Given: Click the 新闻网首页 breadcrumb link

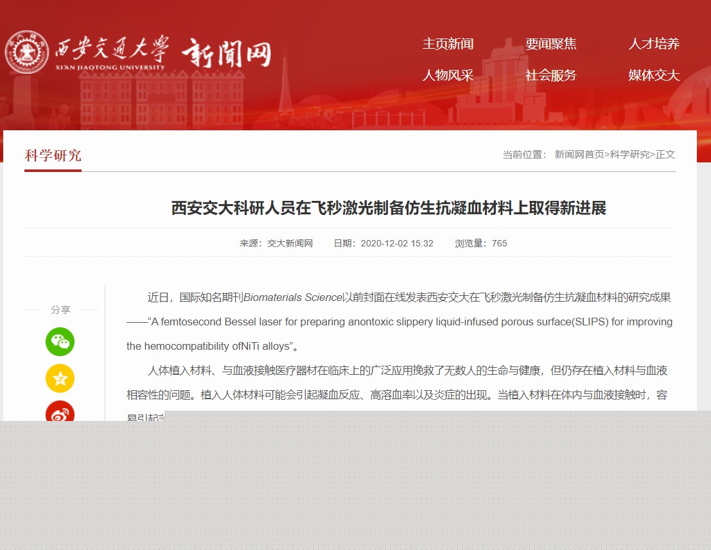Looking at the screenshot, I should [579, 155].
